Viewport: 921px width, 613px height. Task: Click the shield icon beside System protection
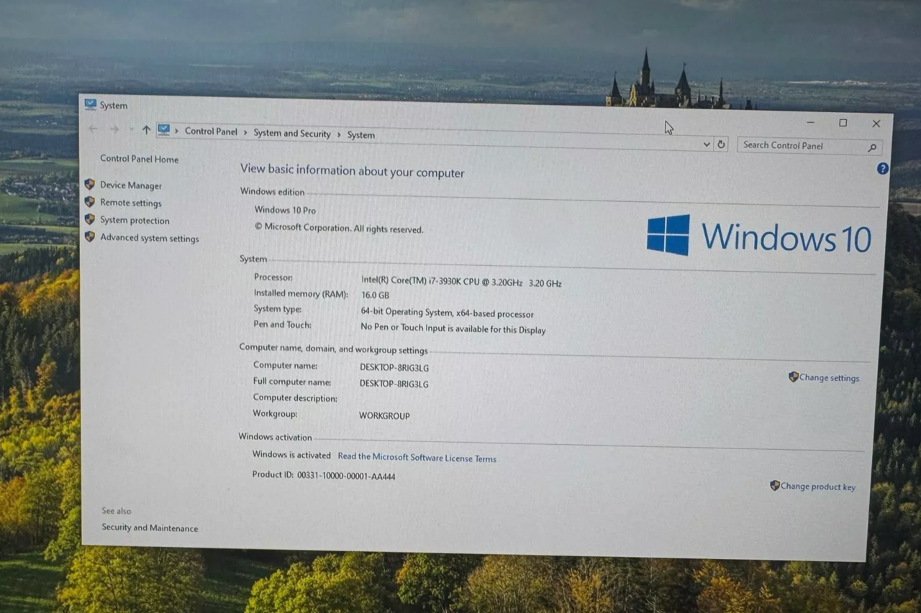click(x=89, y=219)
